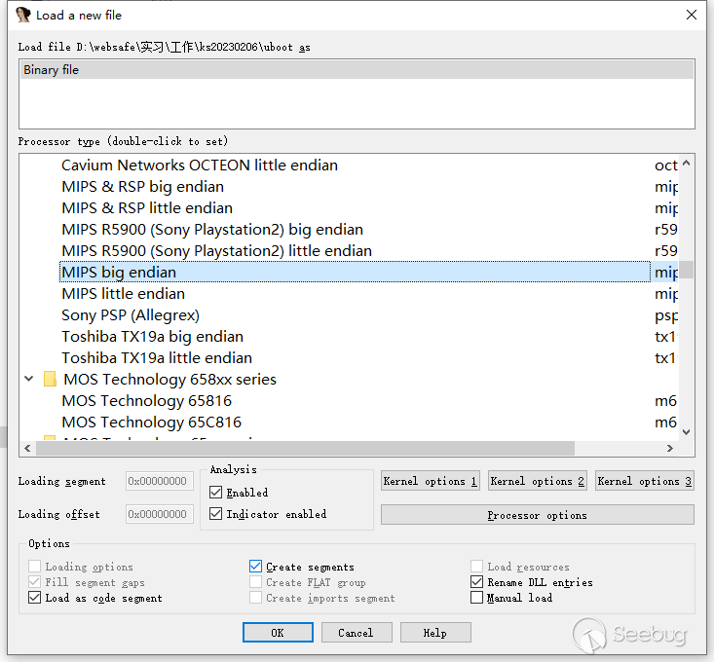Image resolution: width=714 pixels, height=662 pixels.
Task: Click processor list scroll down arrow
Action: pyautogui.click(x=686, y=432)
